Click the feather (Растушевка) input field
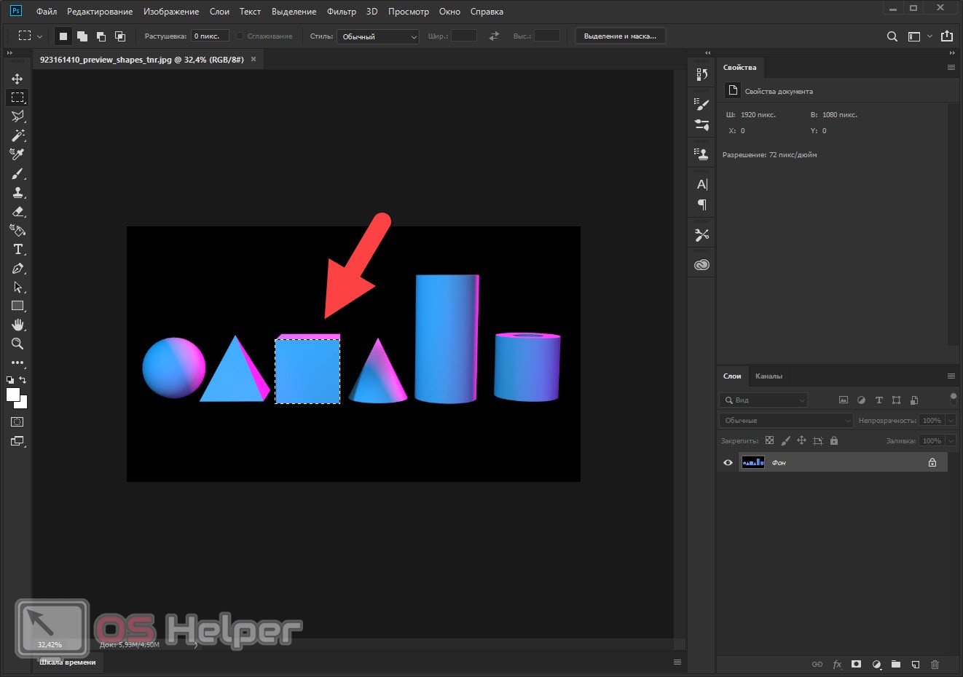This screenshot has width=963, height=677. [x=210, y=36]
